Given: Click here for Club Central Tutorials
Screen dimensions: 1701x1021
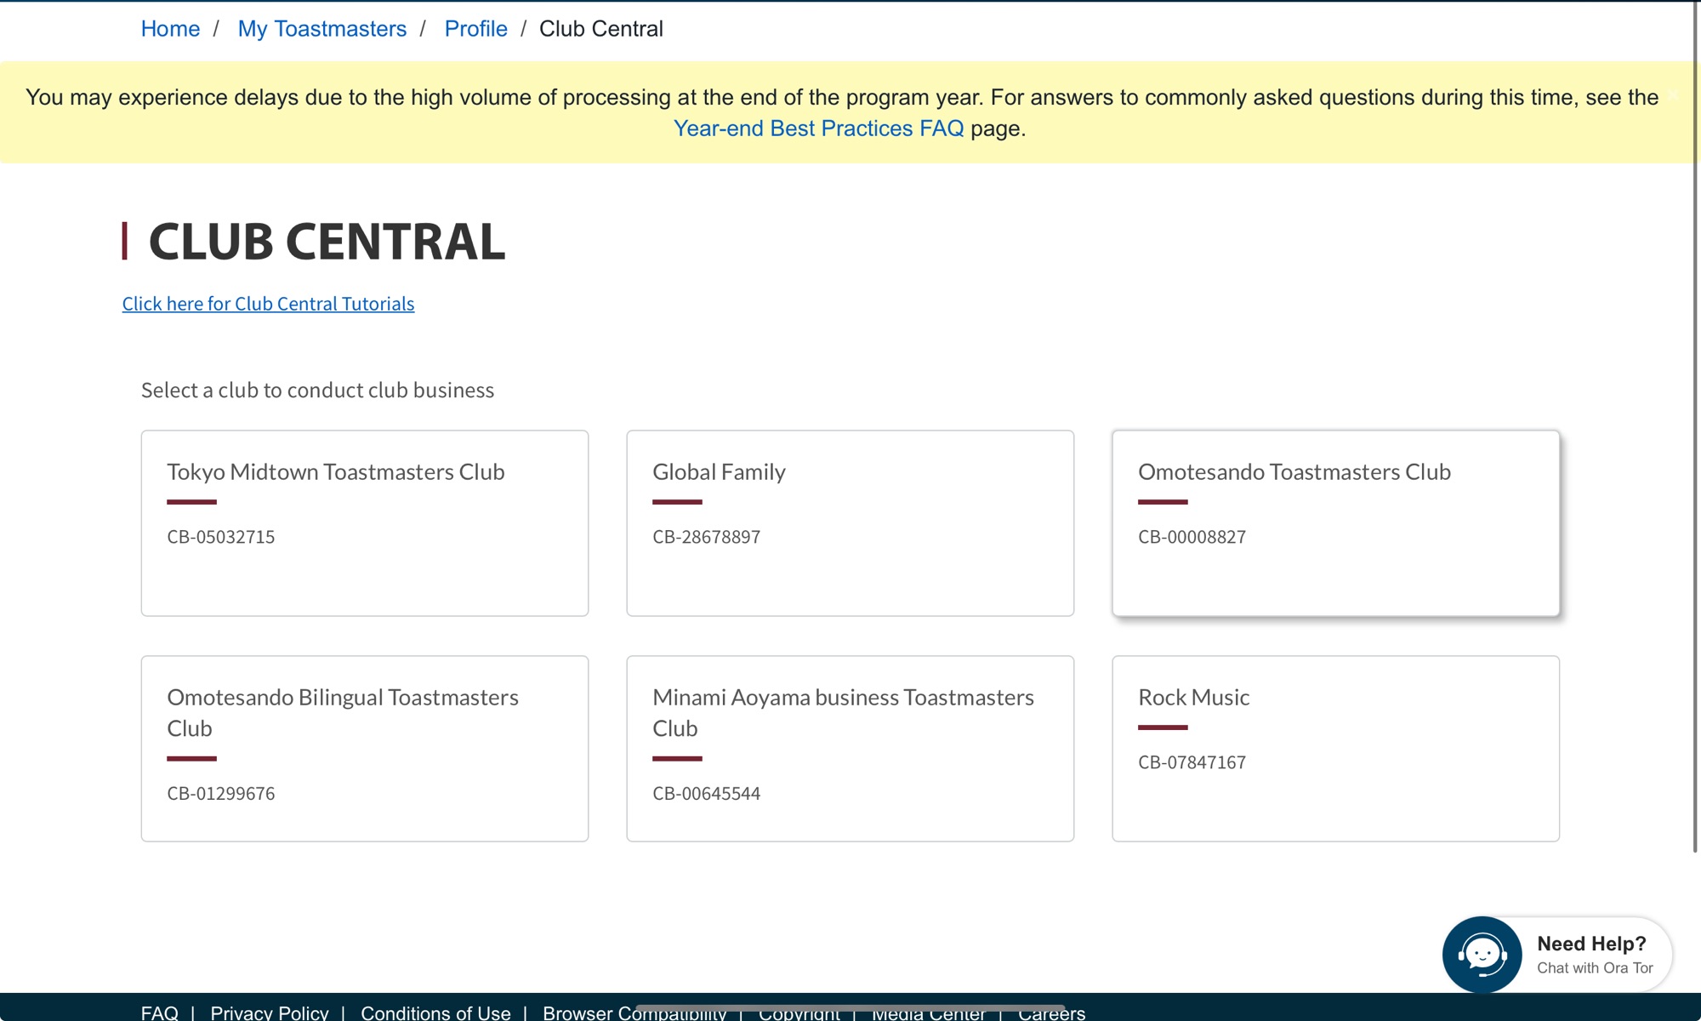Looking at the screenshot, I should 268,304.
